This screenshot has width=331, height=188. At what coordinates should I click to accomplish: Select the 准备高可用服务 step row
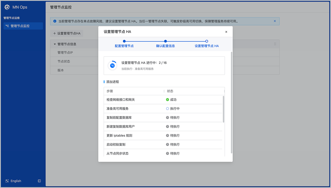click(x=163, y=108)
